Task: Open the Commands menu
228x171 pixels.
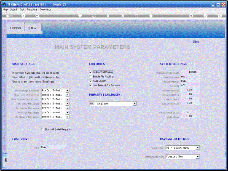Action: [46, 9]
